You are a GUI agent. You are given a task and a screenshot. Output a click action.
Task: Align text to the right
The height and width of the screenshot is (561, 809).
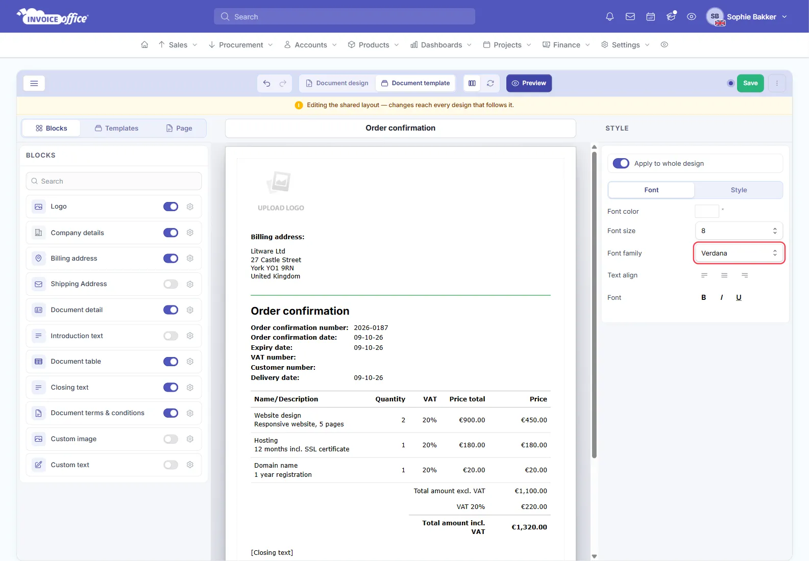[x=745, y=275]
